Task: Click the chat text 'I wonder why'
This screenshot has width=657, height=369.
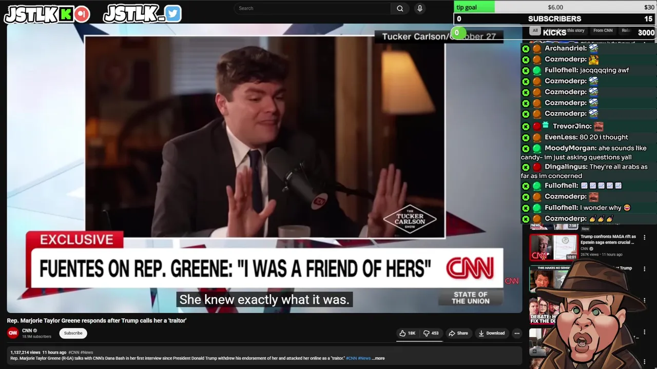Action: tap(601, 208)
